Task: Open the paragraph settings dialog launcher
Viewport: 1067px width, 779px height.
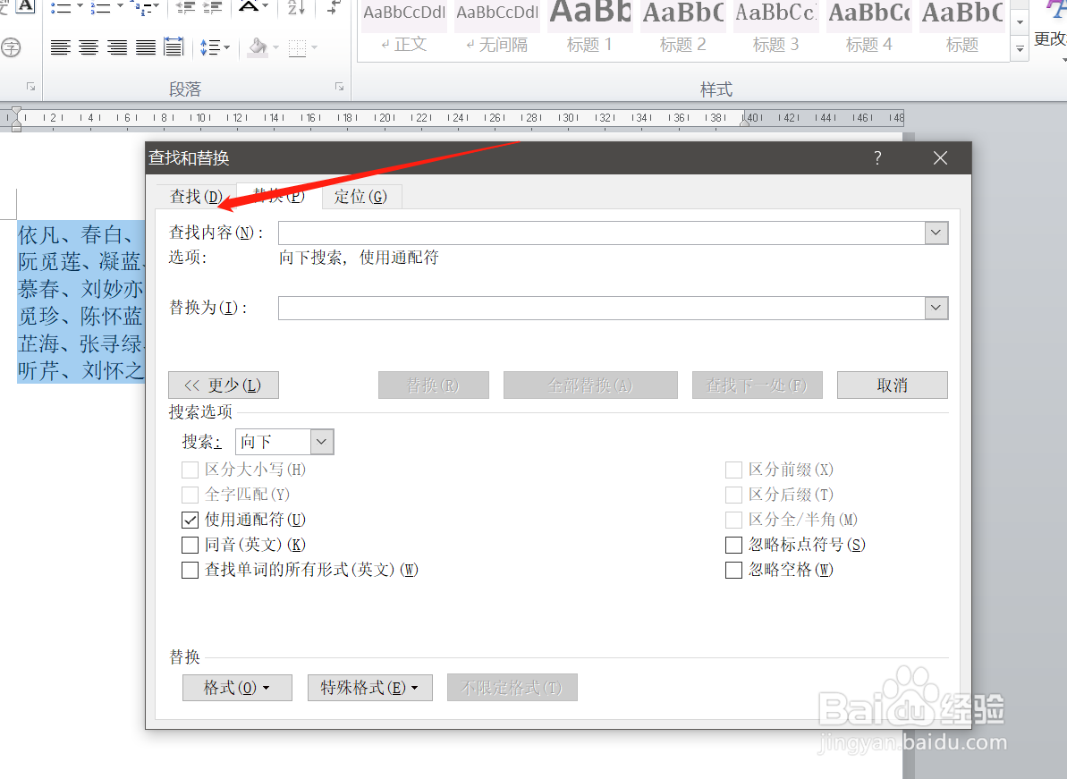Action: coord(339,87)
